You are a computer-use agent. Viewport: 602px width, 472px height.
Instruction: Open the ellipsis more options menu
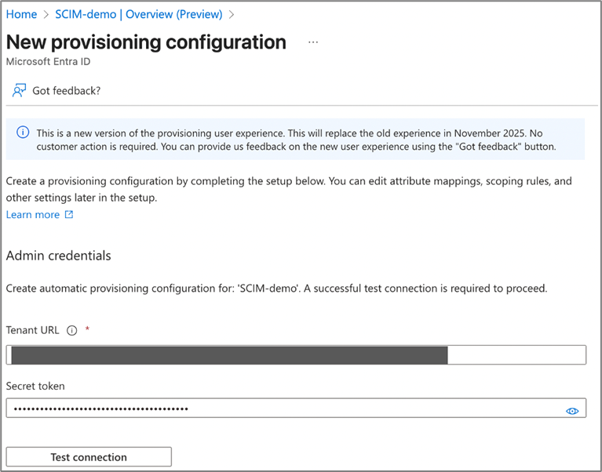tap(313, 42)
